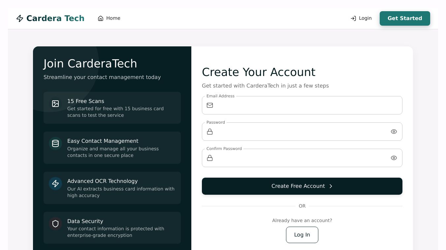Click the Home house icon
Viewport: 446px width, 250px height.
click(x=101, y=18)
